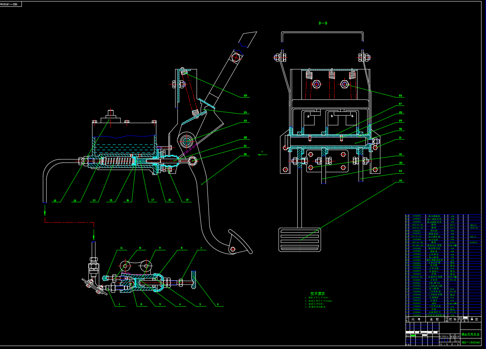
Task: Select the 操纵机构总成 title block text
Action: 470,334
